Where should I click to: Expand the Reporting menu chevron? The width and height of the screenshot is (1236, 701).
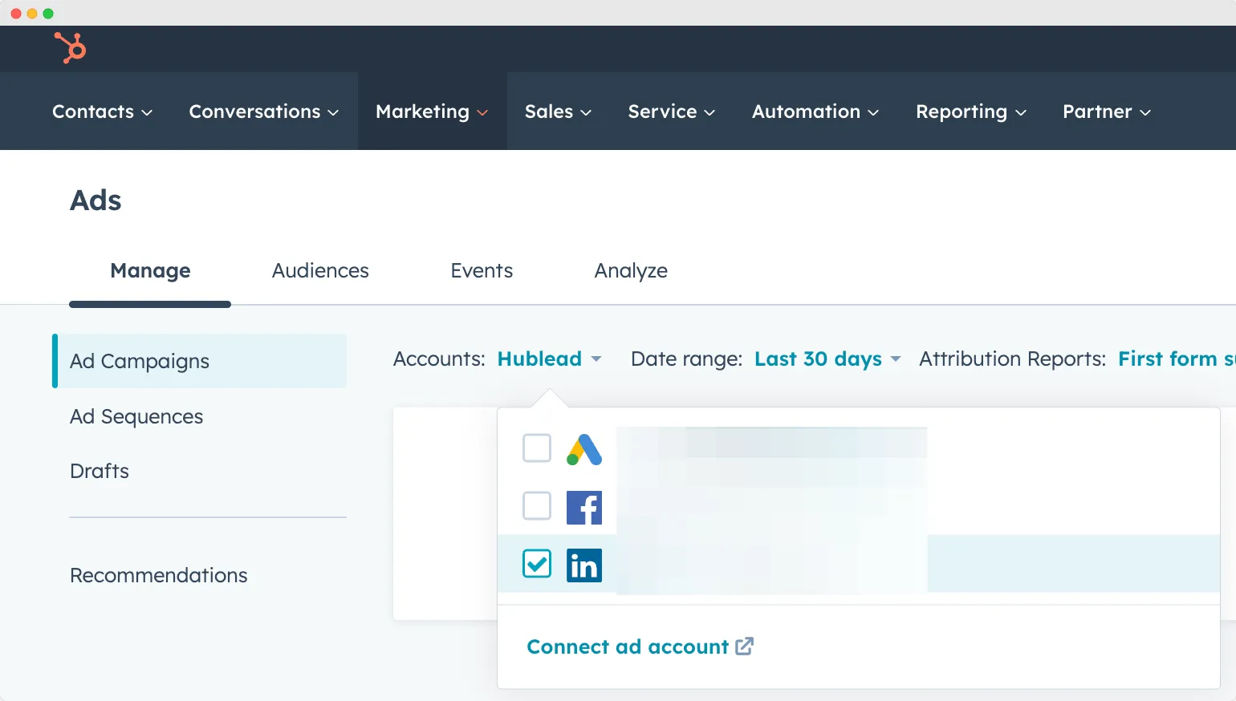(x=1020, y=113)
